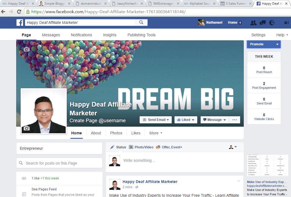Expand the More tab menu
The image size is (291, 197).
[156, 133]
